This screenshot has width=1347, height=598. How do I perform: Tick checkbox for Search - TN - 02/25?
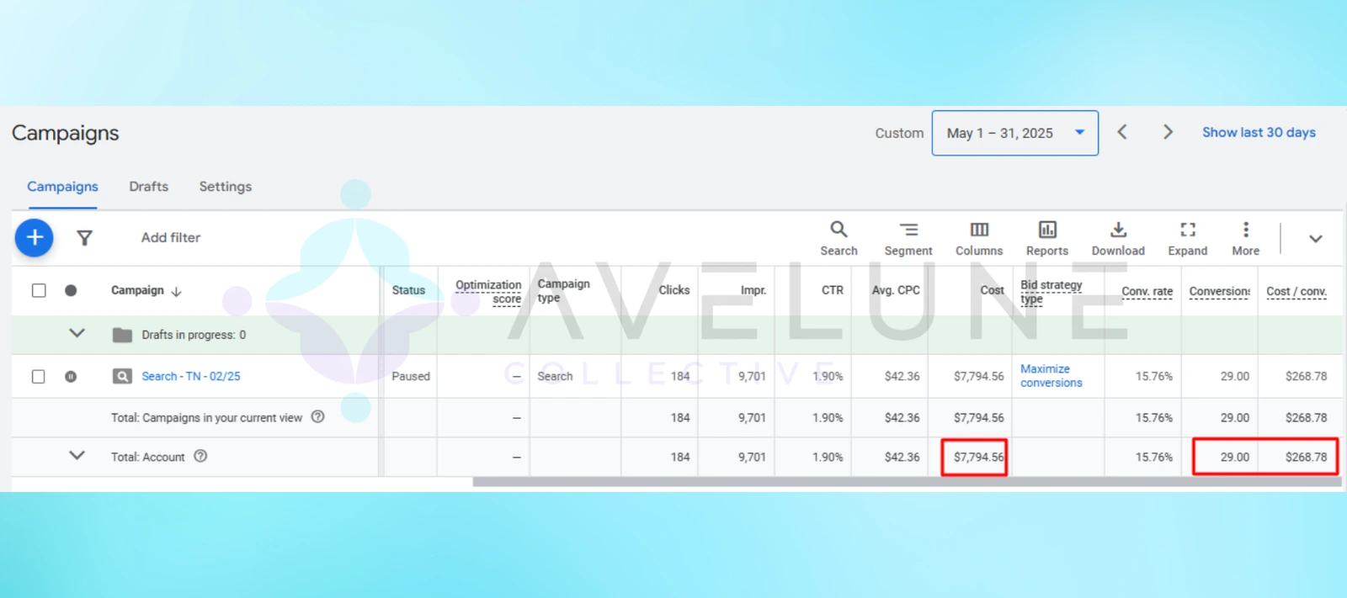tap(39, 376)
